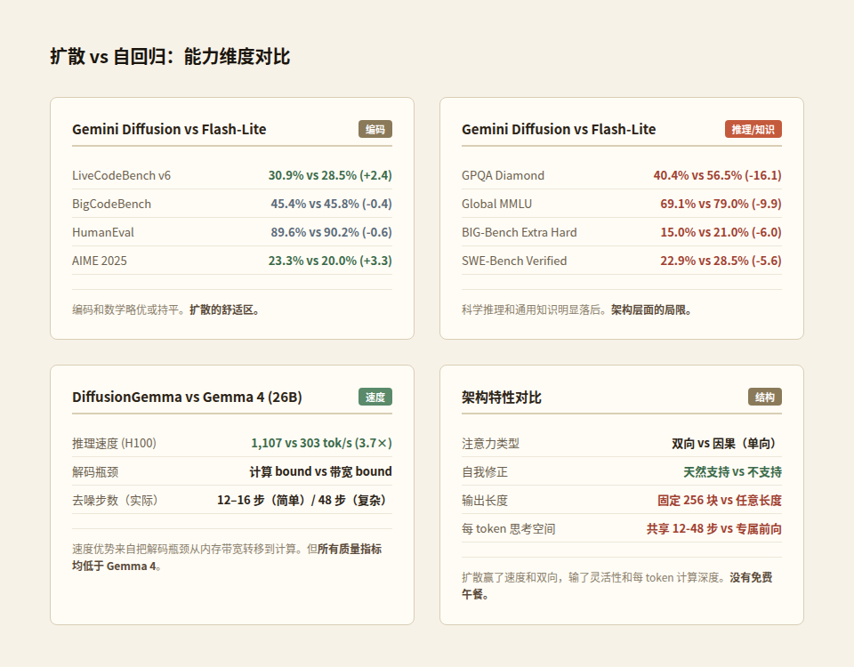Click the value 1,107 vs 303 tok/s (3.7×)
The image size is (854, 667).
tap(321, 443)
